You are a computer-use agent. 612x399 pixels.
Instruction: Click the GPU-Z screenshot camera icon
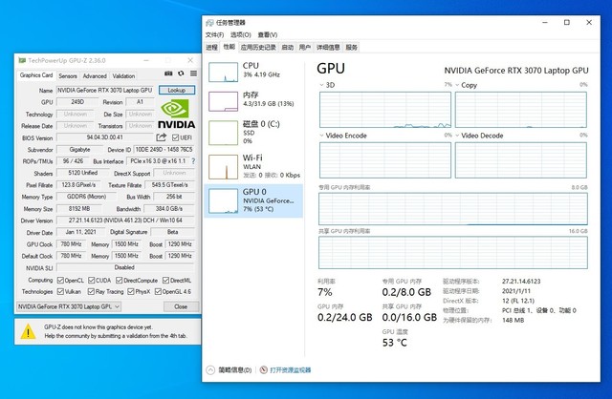[168, 73]
